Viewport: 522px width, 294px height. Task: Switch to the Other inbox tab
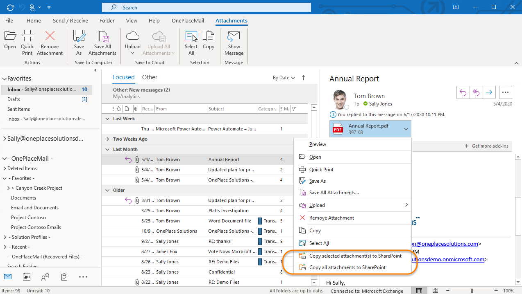click(x=150, y=77)
